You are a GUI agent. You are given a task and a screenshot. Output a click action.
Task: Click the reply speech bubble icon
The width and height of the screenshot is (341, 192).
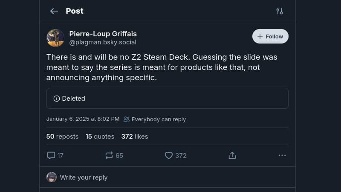click(x=51, y=155)
